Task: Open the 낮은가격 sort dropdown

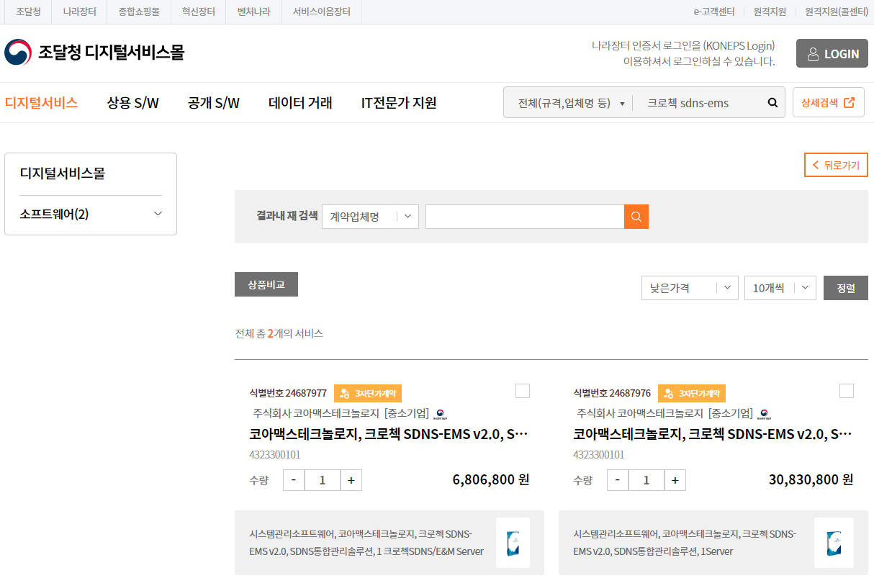Action: 690,288
